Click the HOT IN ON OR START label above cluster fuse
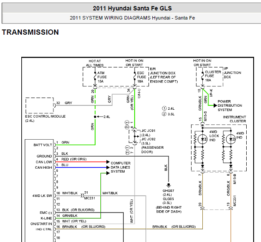 point(202,63)
